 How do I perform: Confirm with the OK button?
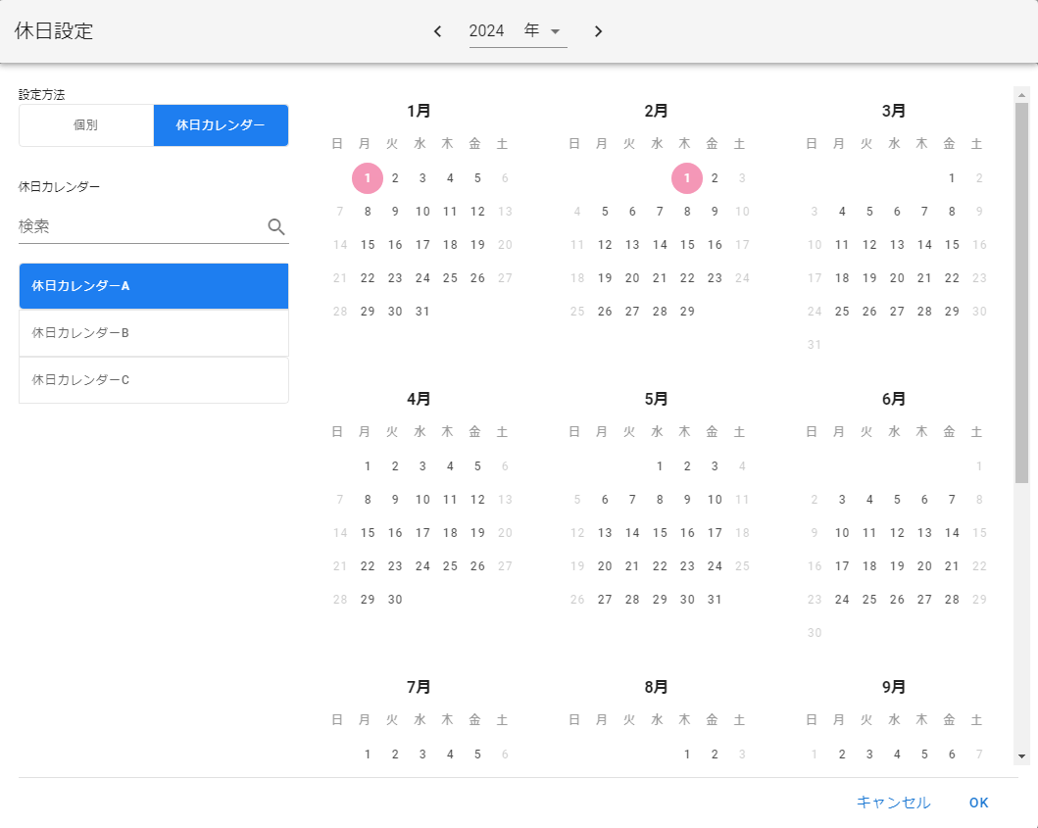click(x=978, y=803)
